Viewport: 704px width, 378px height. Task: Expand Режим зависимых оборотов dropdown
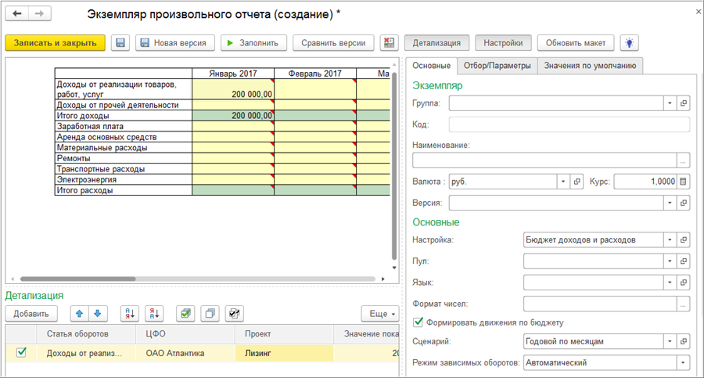click(x=684, y=362)
